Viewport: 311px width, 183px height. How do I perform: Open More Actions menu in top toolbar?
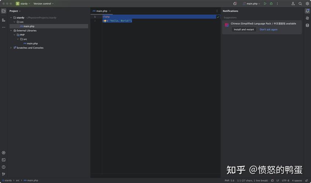click(x=277, y=4)
